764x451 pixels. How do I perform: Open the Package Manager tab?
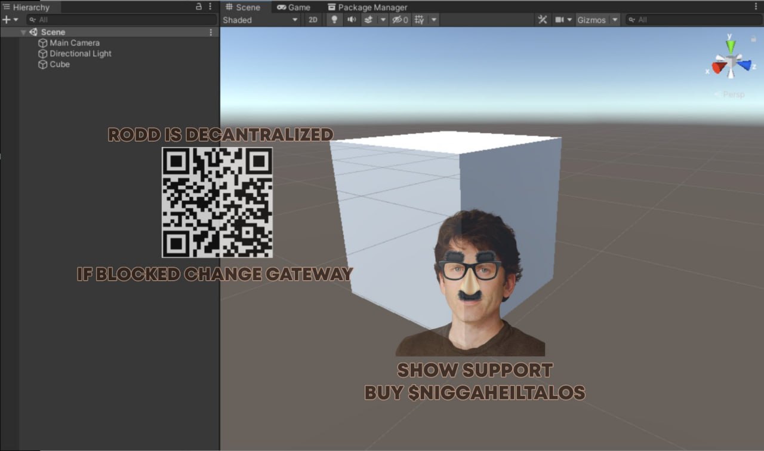click(x=367, y=7)
